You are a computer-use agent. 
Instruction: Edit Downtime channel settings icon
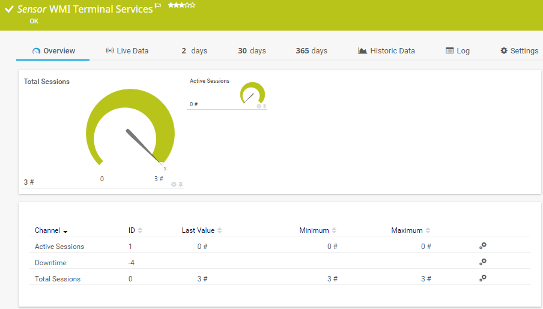(482, 262)
